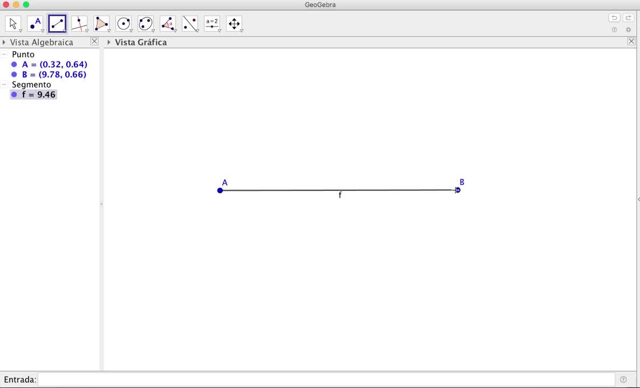640x388 pixels.
Task: Select the Segment line tool
Action: pyautogui.click(x=57, y=24)
